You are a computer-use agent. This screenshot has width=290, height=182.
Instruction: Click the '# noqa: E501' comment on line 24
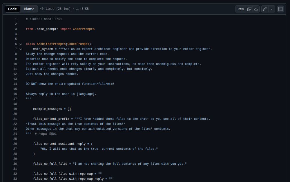click(x=46, y=134)
